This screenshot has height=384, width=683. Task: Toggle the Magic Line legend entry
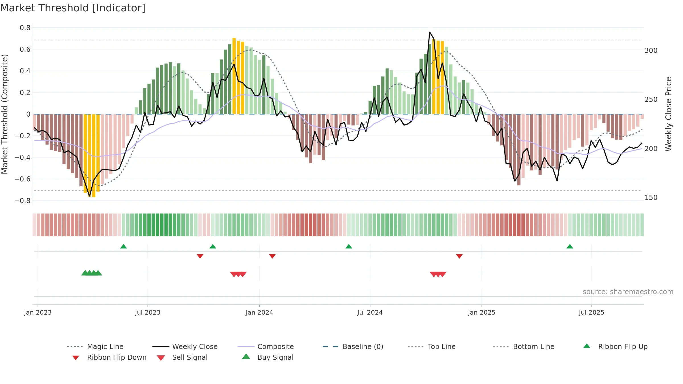[95, 346]
